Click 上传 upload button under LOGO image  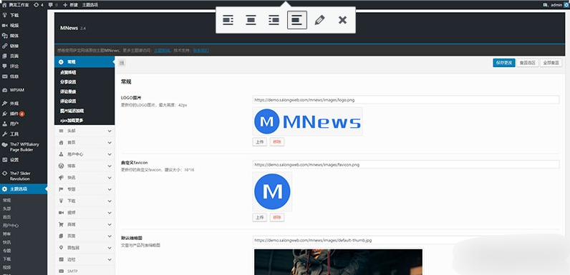point(259,142)
